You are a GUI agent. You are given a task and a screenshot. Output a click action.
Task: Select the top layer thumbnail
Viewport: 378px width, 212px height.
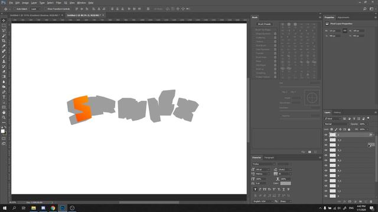333,135
